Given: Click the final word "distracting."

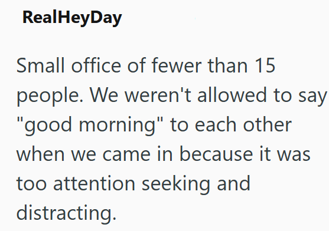Looking at the screenshot, I should coord(66,213).
